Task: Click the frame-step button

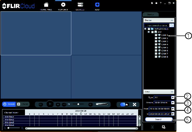Action: point(64,105)
